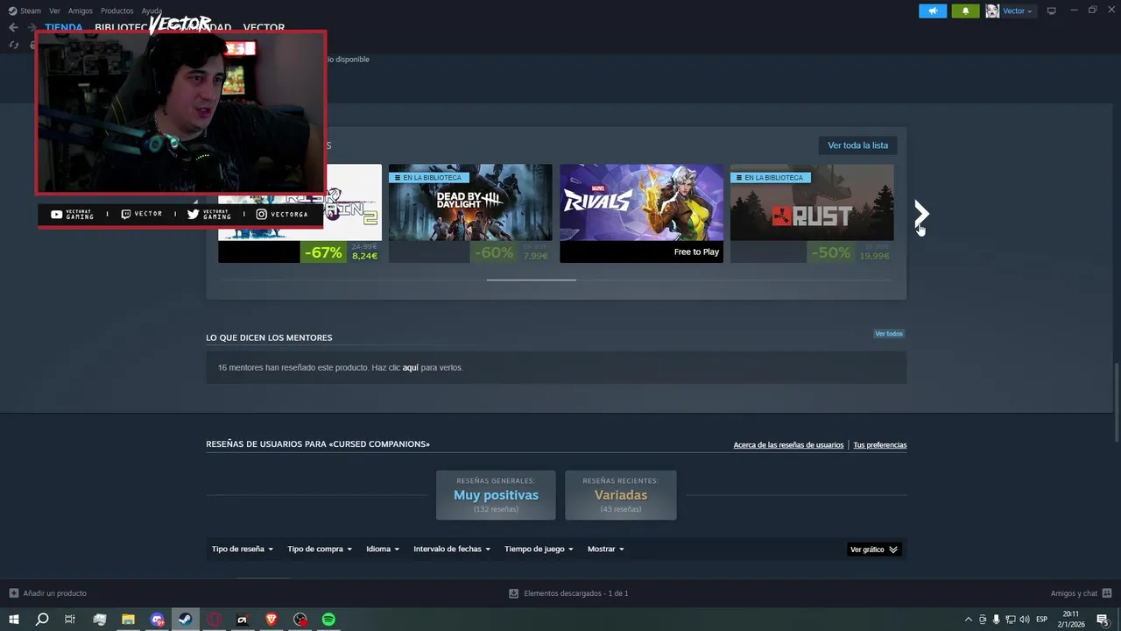Expand the Idioma filter
Screen dimensions: 1121x631
click(383, 549)
